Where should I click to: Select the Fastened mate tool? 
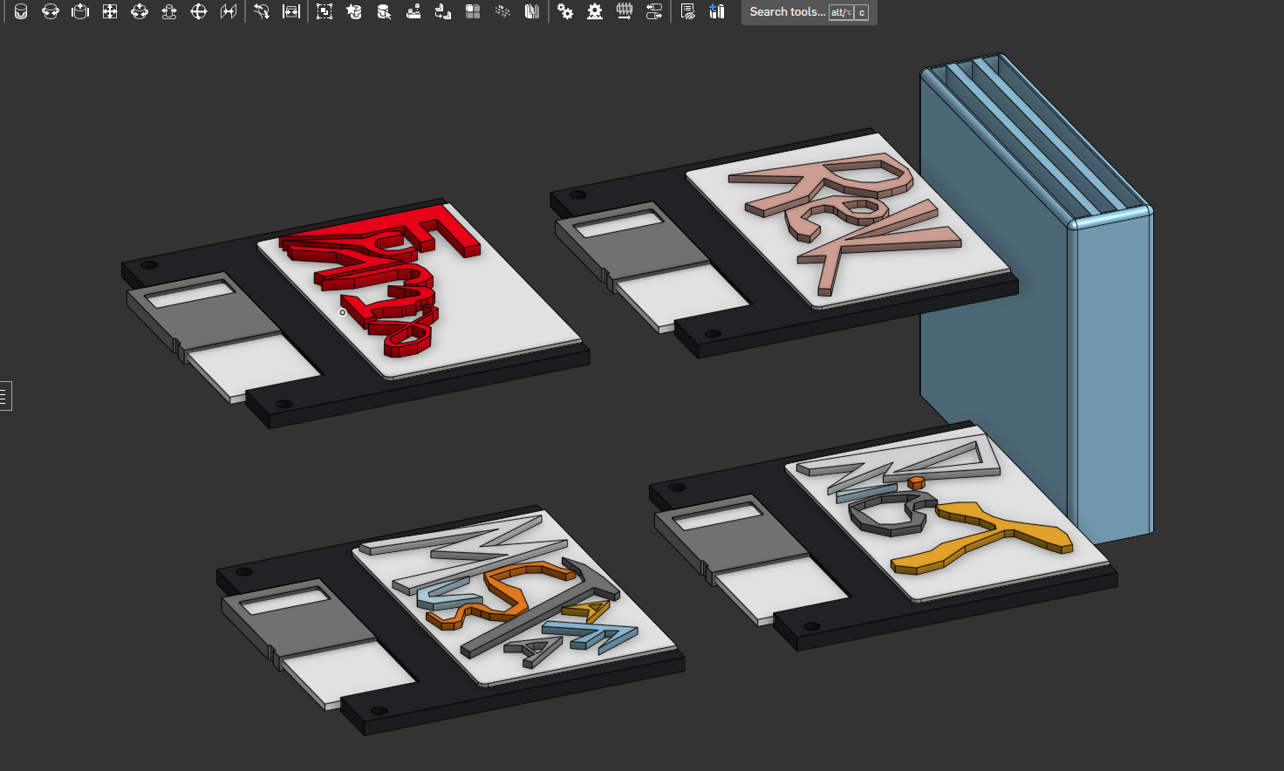(21, 11)
